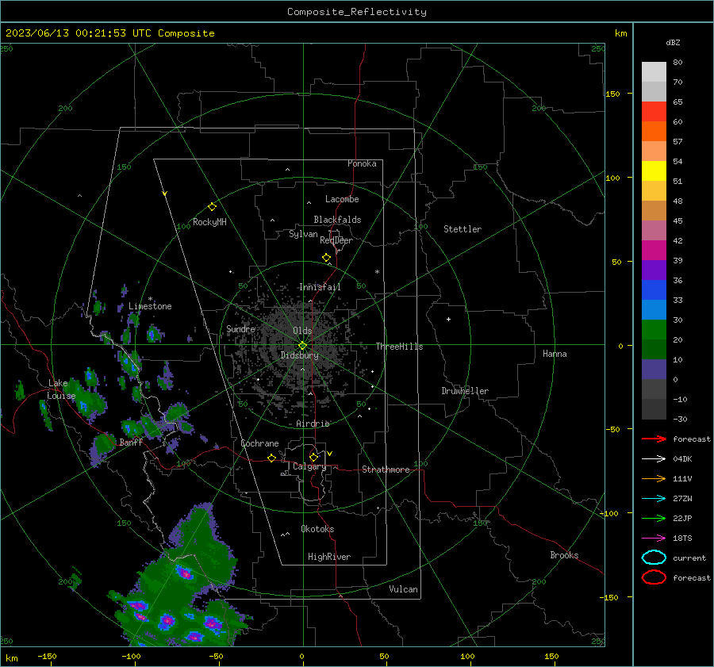This screenshot has height=667, width=714.
Task: Click the ThreeHills label
Action: (x=399, y=347)
